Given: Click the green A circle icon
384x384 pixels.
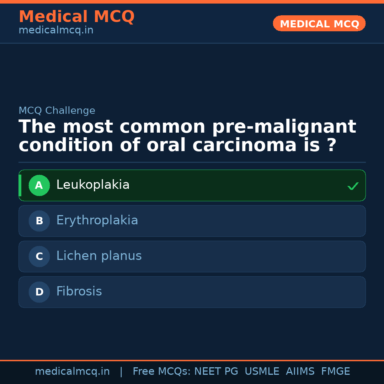Looking at the screenshot, I should click(39, 185).
